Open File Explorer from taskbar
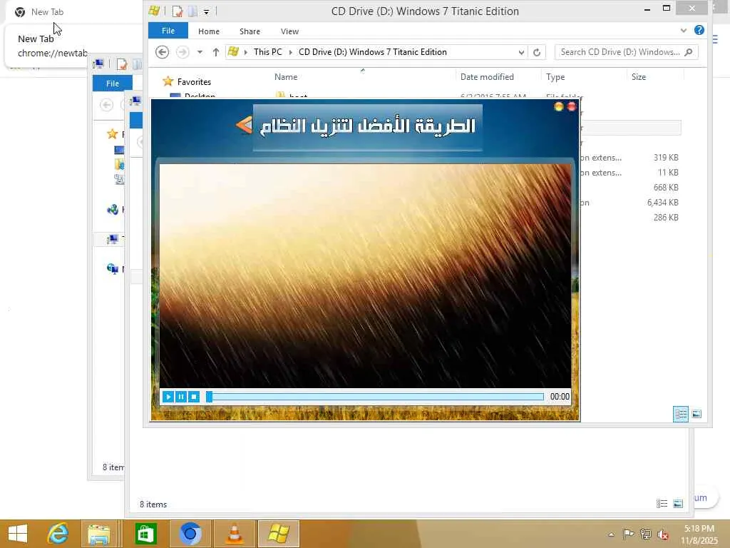This screenshot has height=548, width=730. click(x=98, y=534)
